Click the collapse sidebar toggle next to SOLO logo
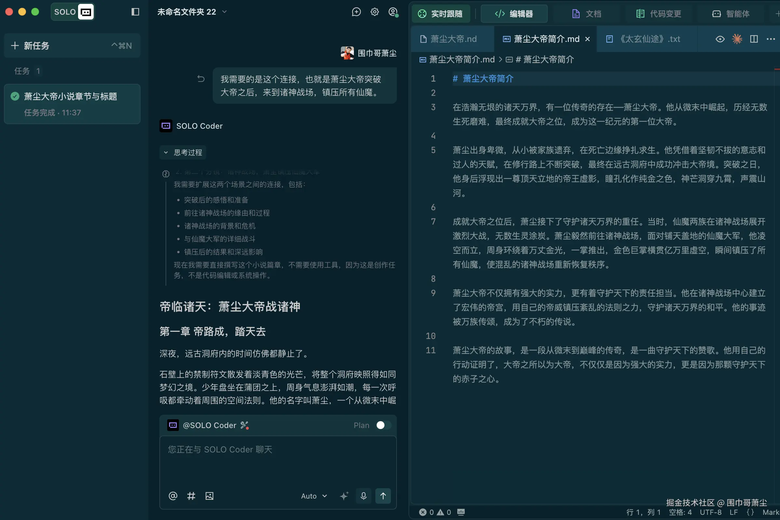Image resolution: width=780 pixels, height=520 pixels. [x=135, y=12]
